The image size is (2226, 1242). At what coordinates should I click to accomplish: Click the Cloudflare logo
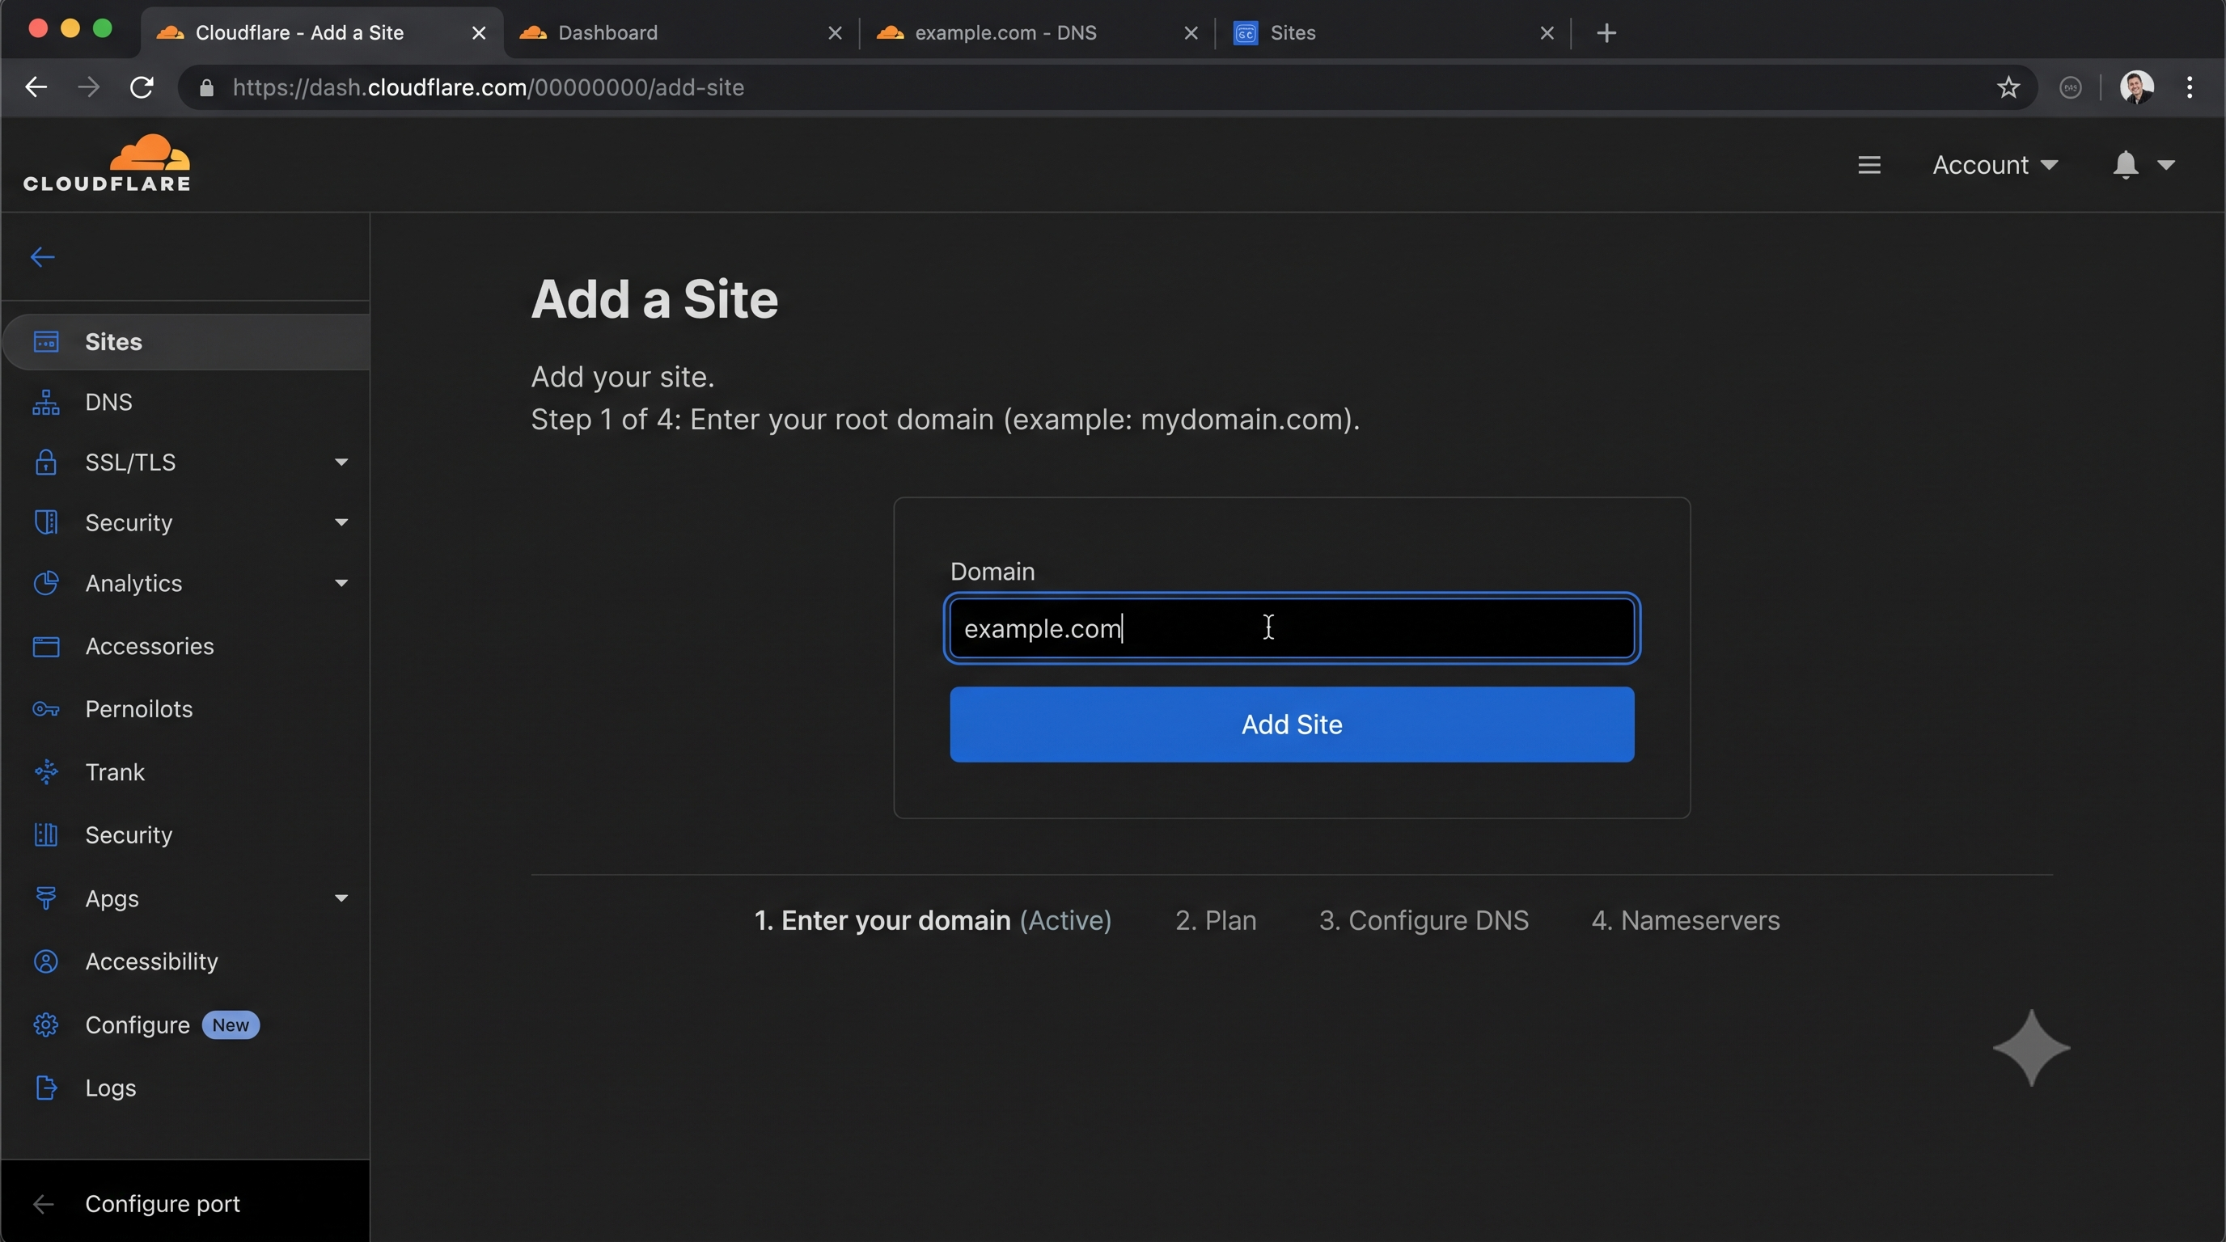(106, 163)
